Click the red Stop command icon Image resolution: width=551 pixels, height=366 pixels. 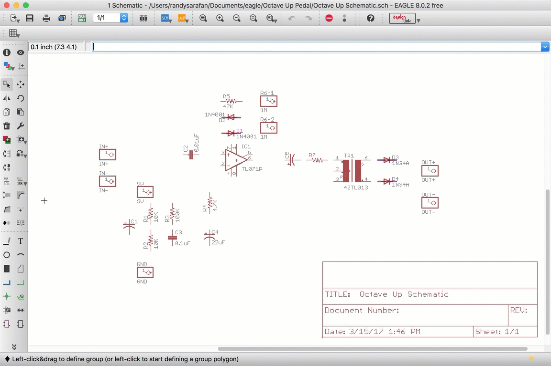click(329, 18)
